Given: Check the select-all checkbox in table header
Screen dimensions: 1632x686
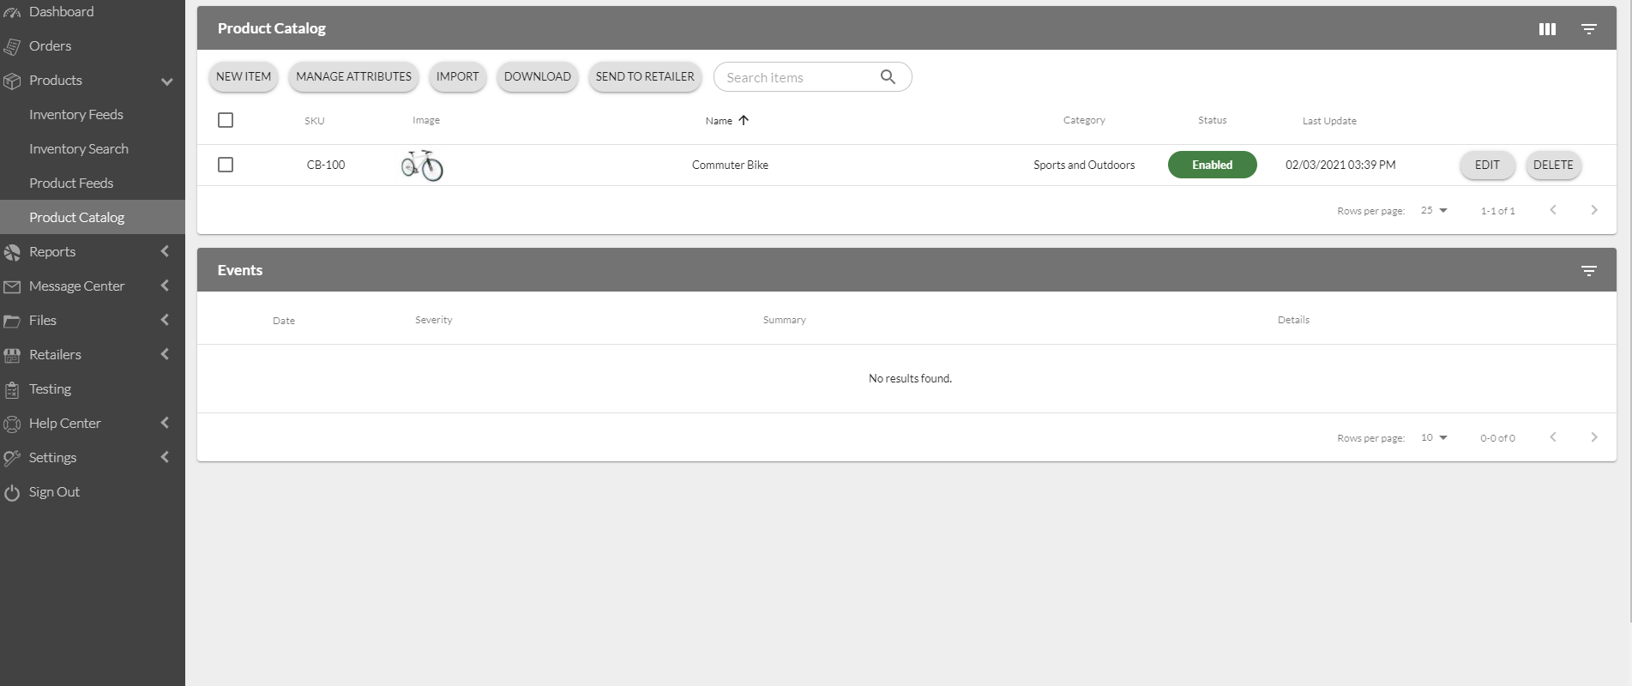Looking at the screenshot, I should 226,121.
